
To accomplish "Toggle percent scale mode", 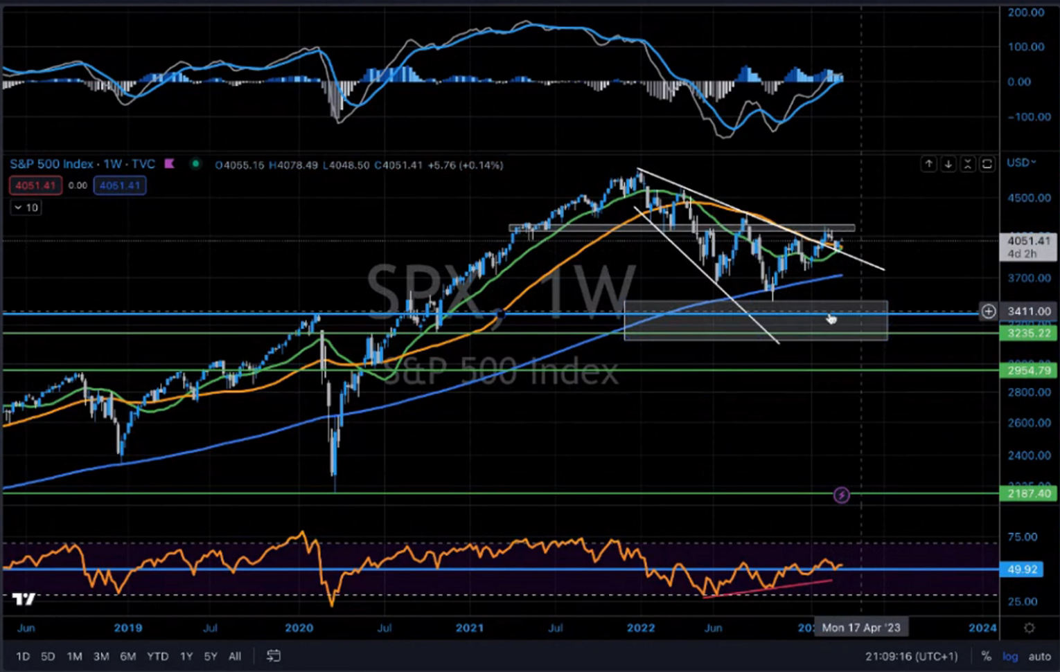I will (986, 656).
